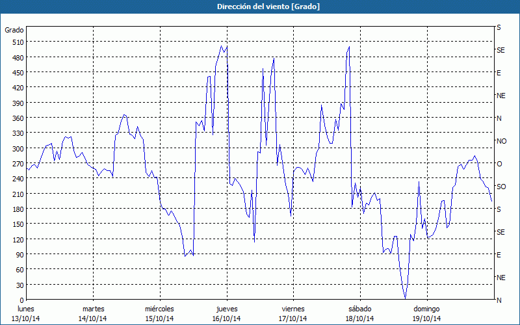Select the miércoles 15/10/14 date label

click(x=159, y=313)
